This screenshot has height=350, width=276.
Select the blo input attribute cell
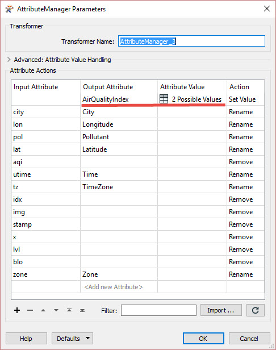pos(46,261)
